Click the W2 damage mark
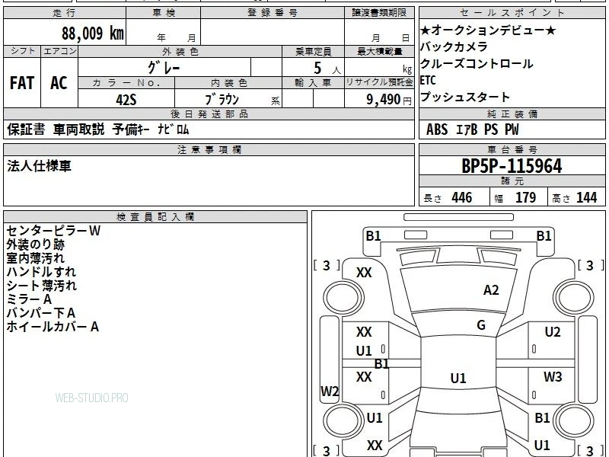The height and width of the screenshot is (457, 609). pyautogui.click(x=330, y=391)
